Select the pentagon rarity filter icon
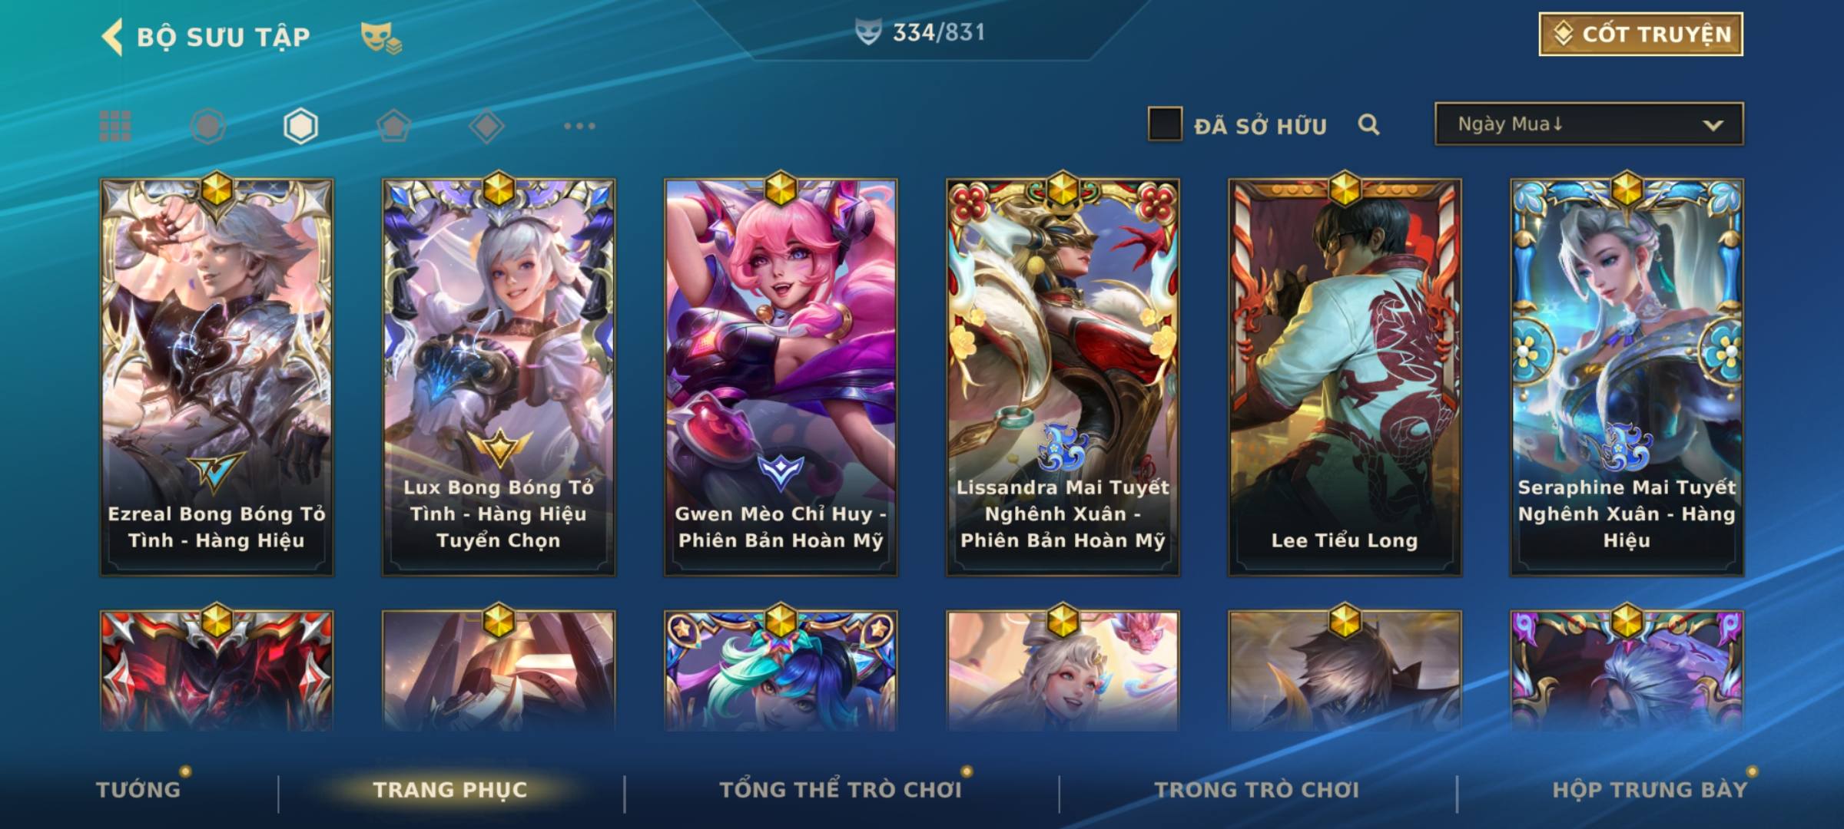 pyautogui.click(x=393, y=126)
